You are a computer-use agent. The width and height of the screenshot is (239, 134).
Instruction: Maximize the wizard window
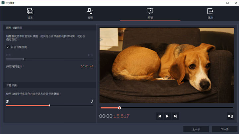227,3
